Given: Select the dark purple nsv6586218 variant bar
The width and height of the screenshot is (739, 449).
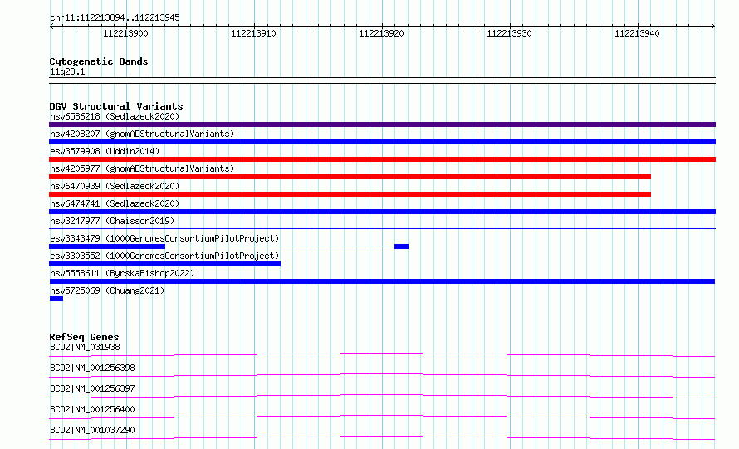Looking at the screenshot, I should click(382, 124).
